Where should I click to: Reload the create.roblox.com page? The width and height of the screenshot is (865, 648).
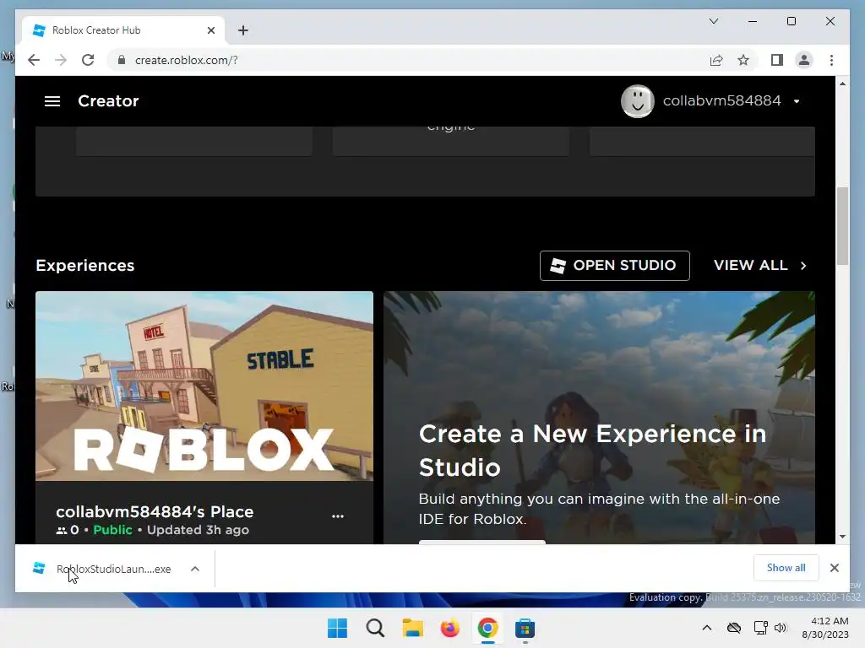coord(88,60)
